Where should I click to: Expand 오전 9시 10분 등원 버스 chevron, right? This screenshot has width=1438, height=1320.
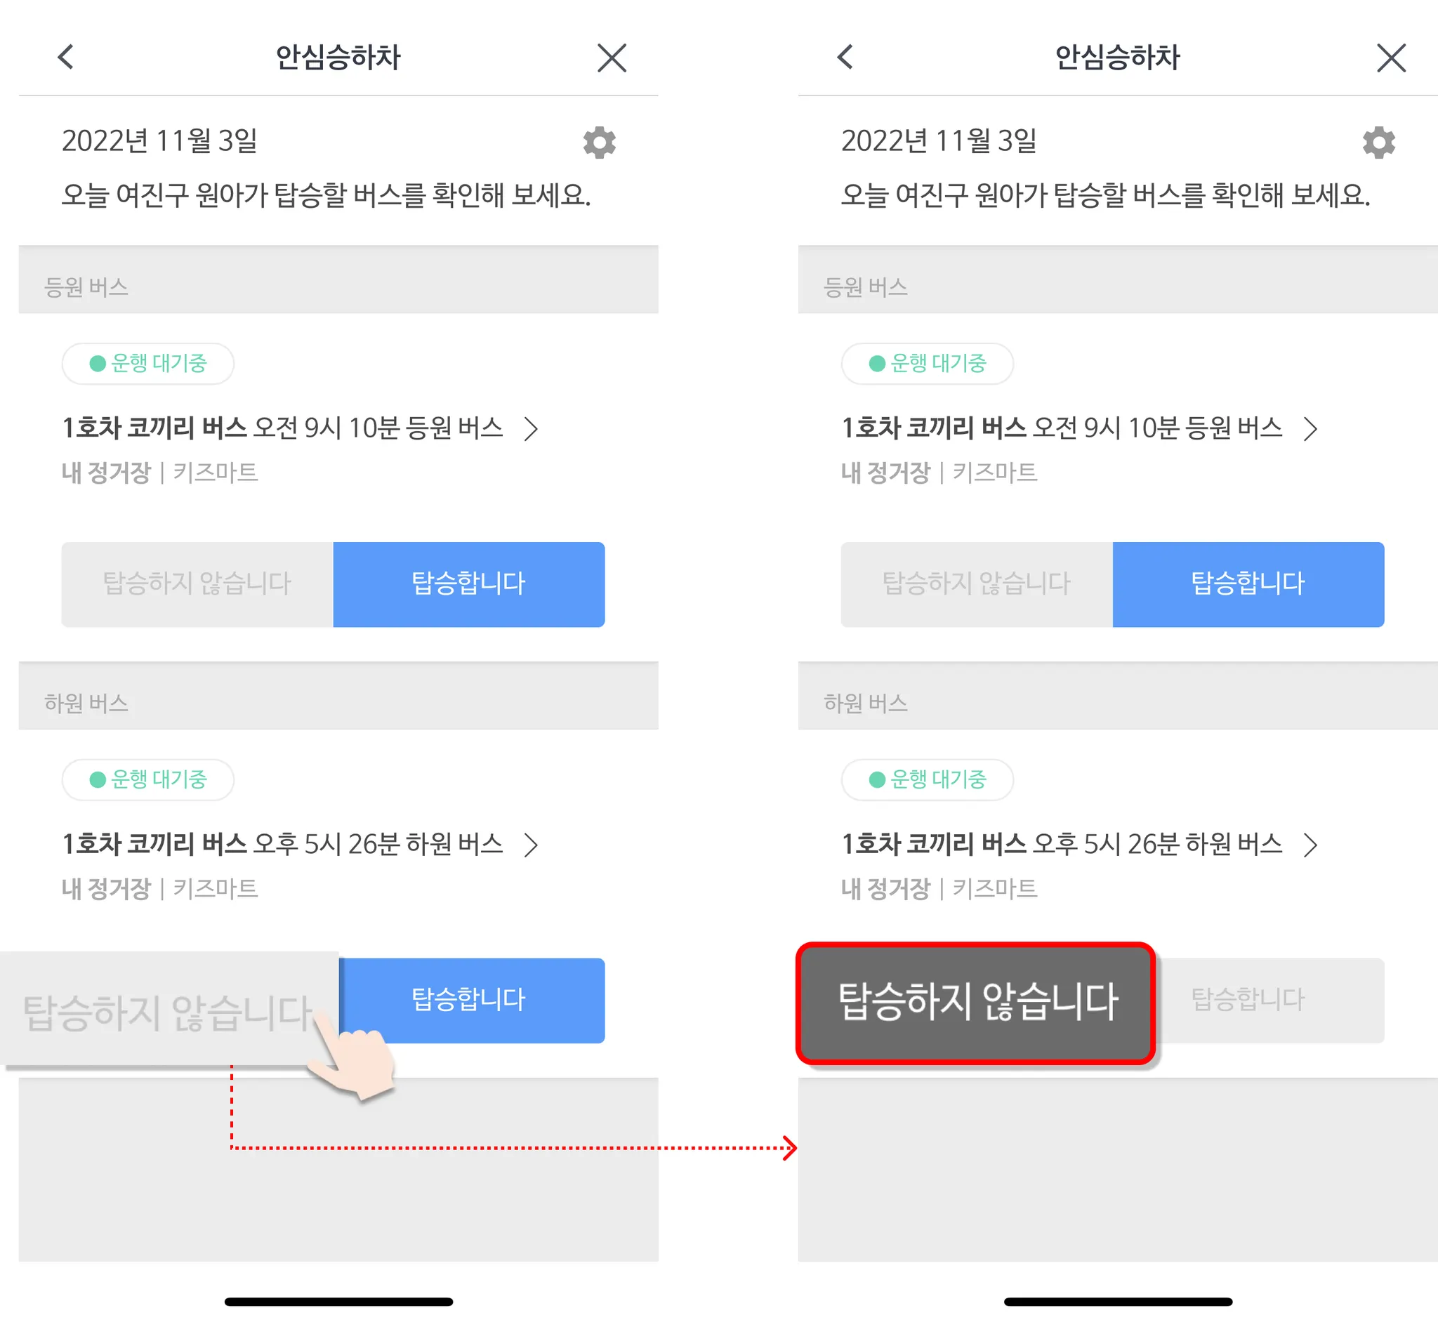[1310, 428]
